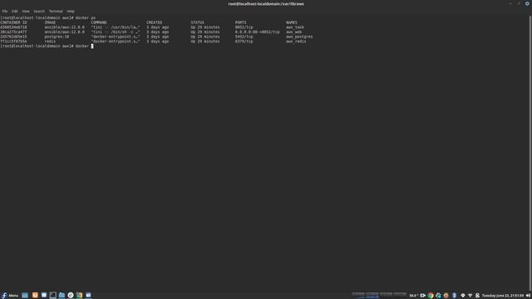Click the awx_task container name
532x299 pixels.
[x=295, y=27]
